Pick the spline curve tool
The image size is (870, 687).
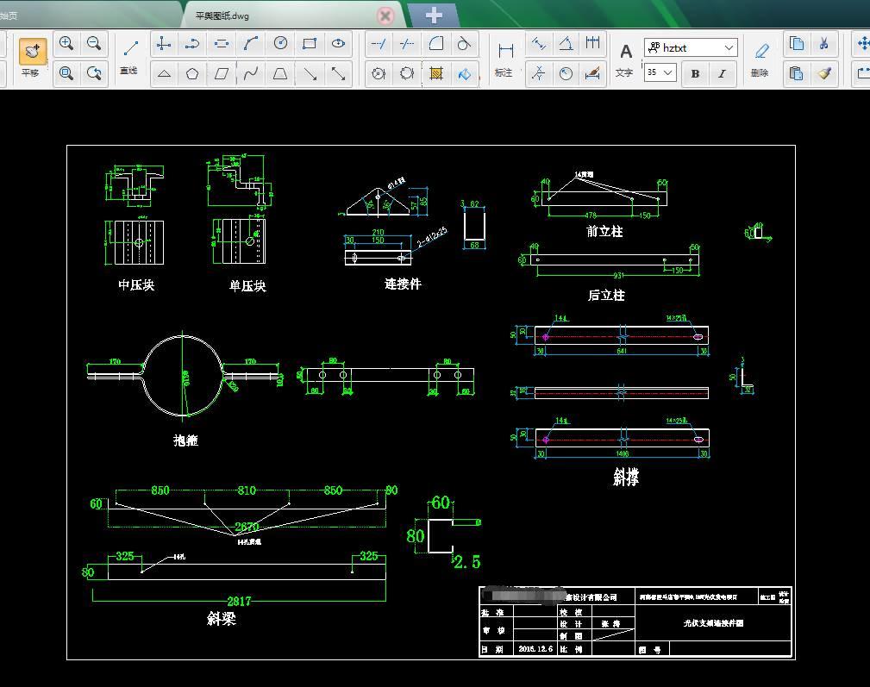[x=251, y=74]
